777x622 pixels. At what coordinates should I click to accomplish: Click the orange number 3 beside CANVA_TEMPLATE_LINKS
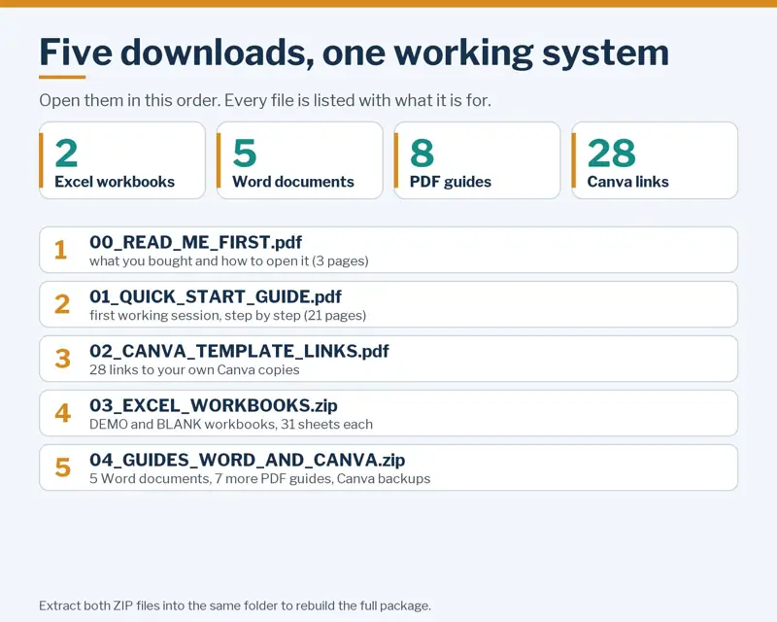tap(62, 359)
